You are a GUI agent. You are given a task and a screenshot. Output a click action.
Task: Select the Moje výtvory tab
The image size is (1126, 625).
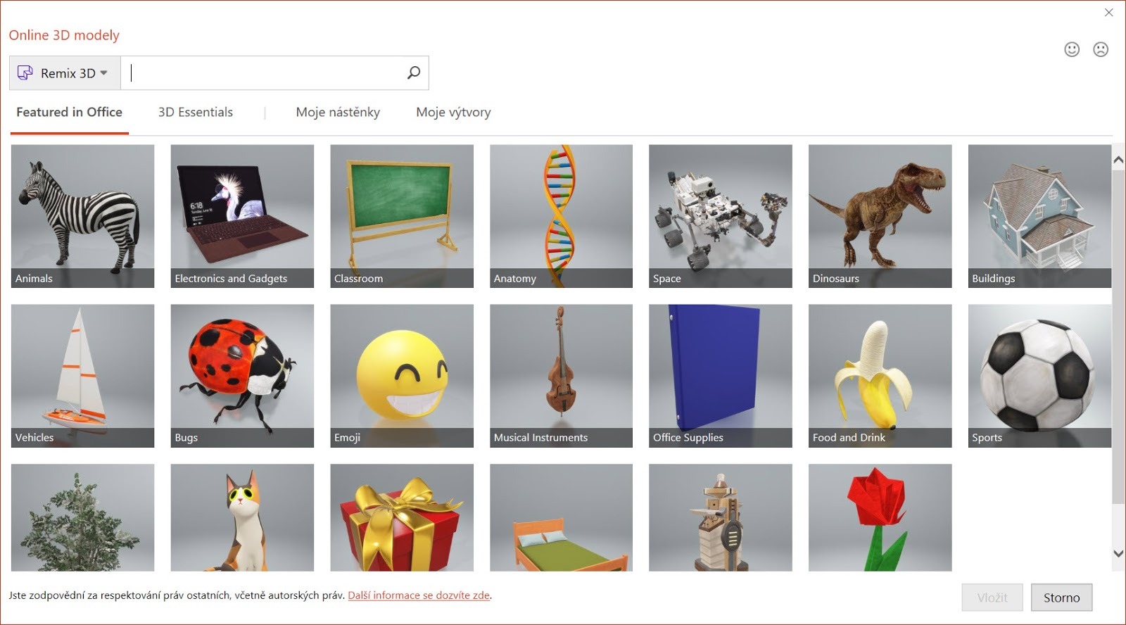click(453, 113)
